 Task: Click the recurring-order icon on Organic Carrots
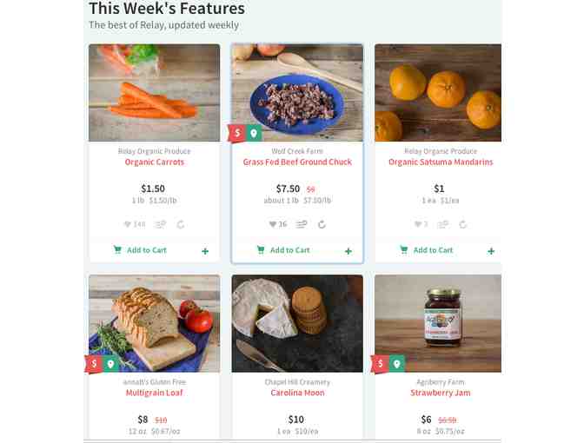coord(181,224)
